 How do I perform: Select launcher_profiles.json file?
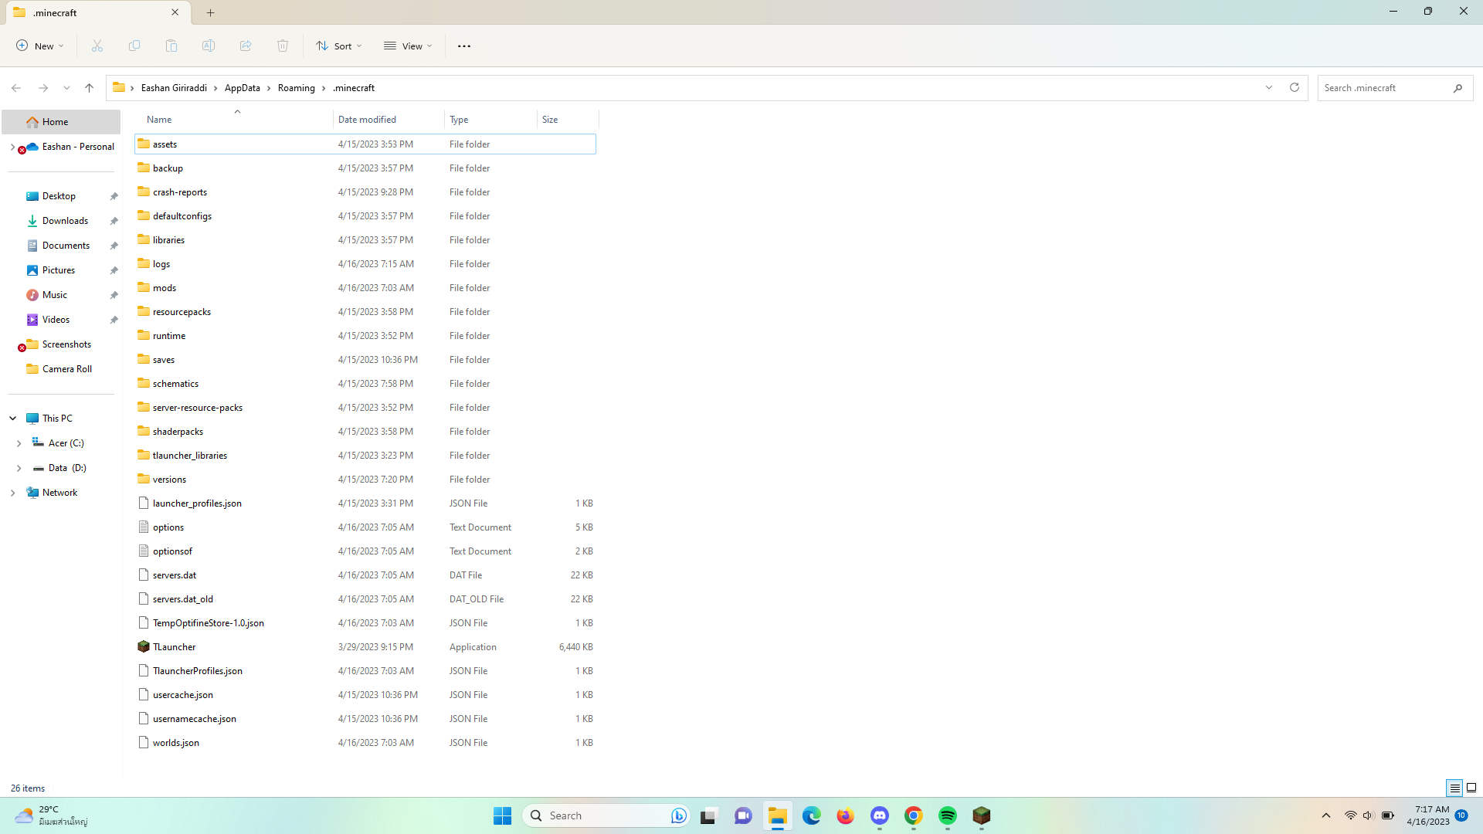pos(365,503)
